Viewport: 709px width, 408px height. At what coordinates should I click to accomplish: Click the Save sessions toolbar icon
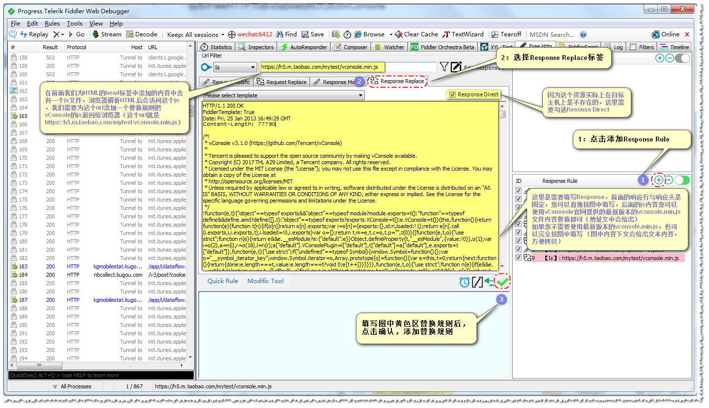[313, 34]
